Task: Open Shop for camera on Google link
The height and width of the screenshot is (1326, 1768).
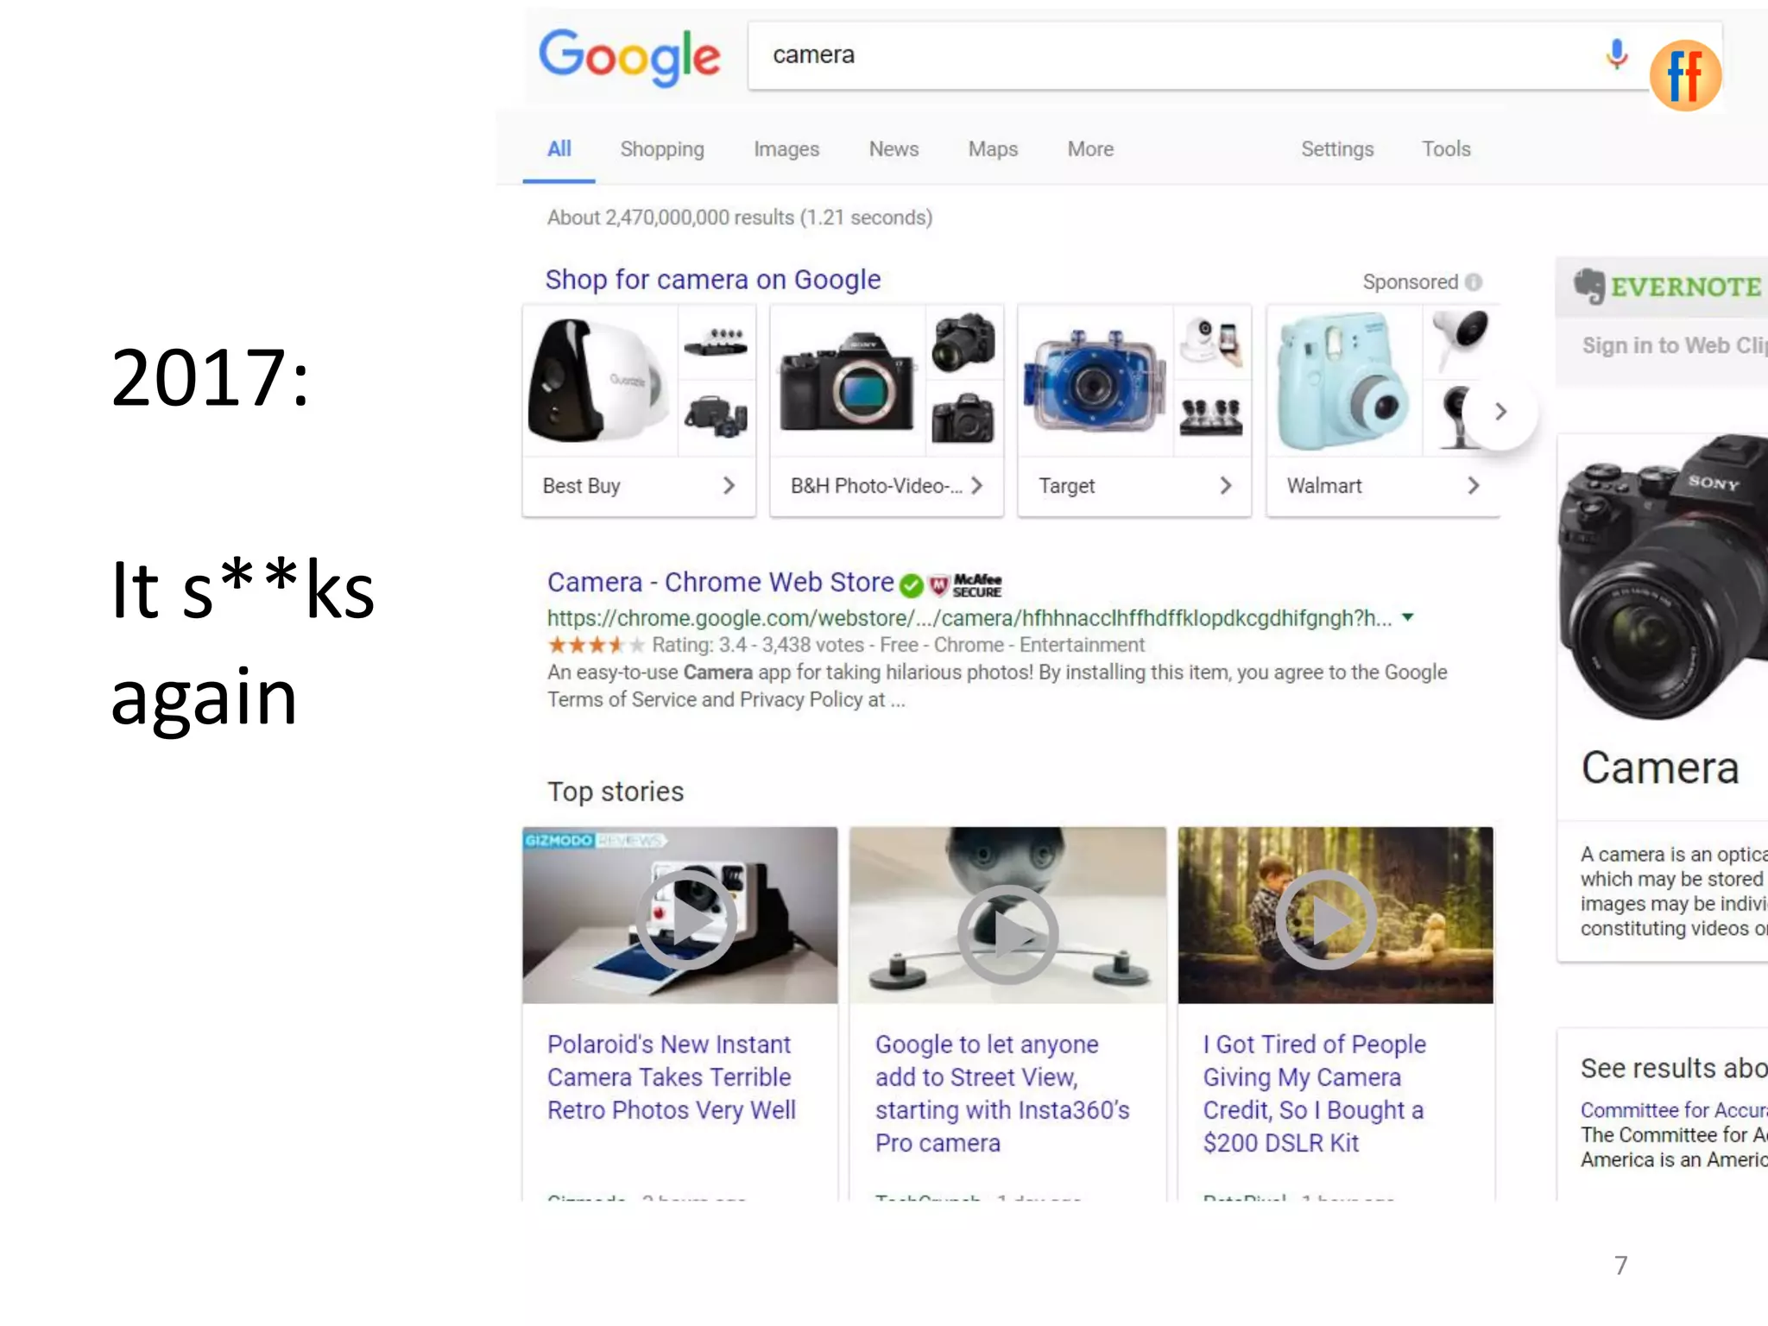Action: [x=713, y=280]
